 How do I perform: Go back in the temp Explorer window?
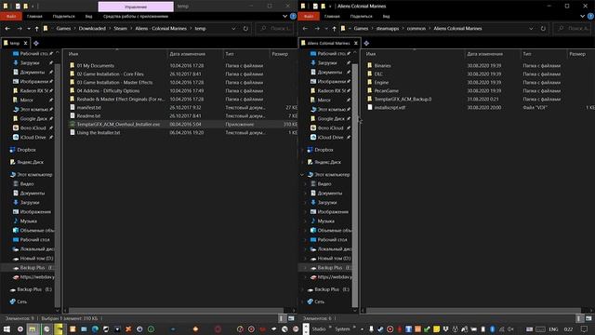pos(7,29)
